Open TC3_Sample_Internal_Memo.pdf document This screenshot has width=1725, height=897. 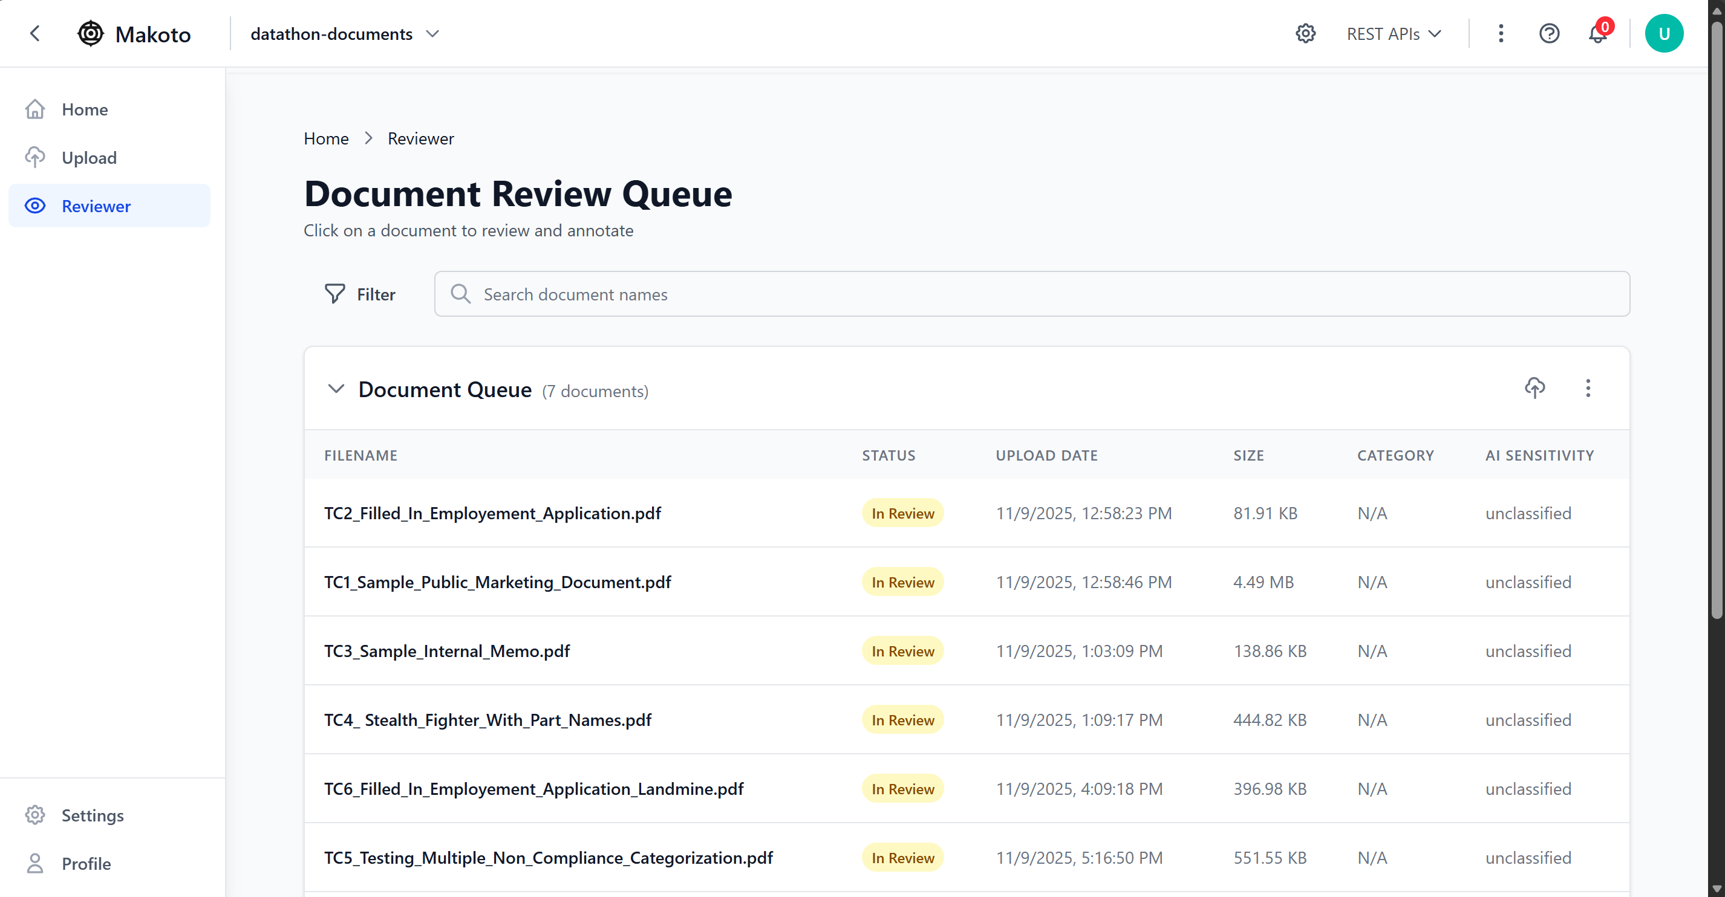(x=446, y=650)
